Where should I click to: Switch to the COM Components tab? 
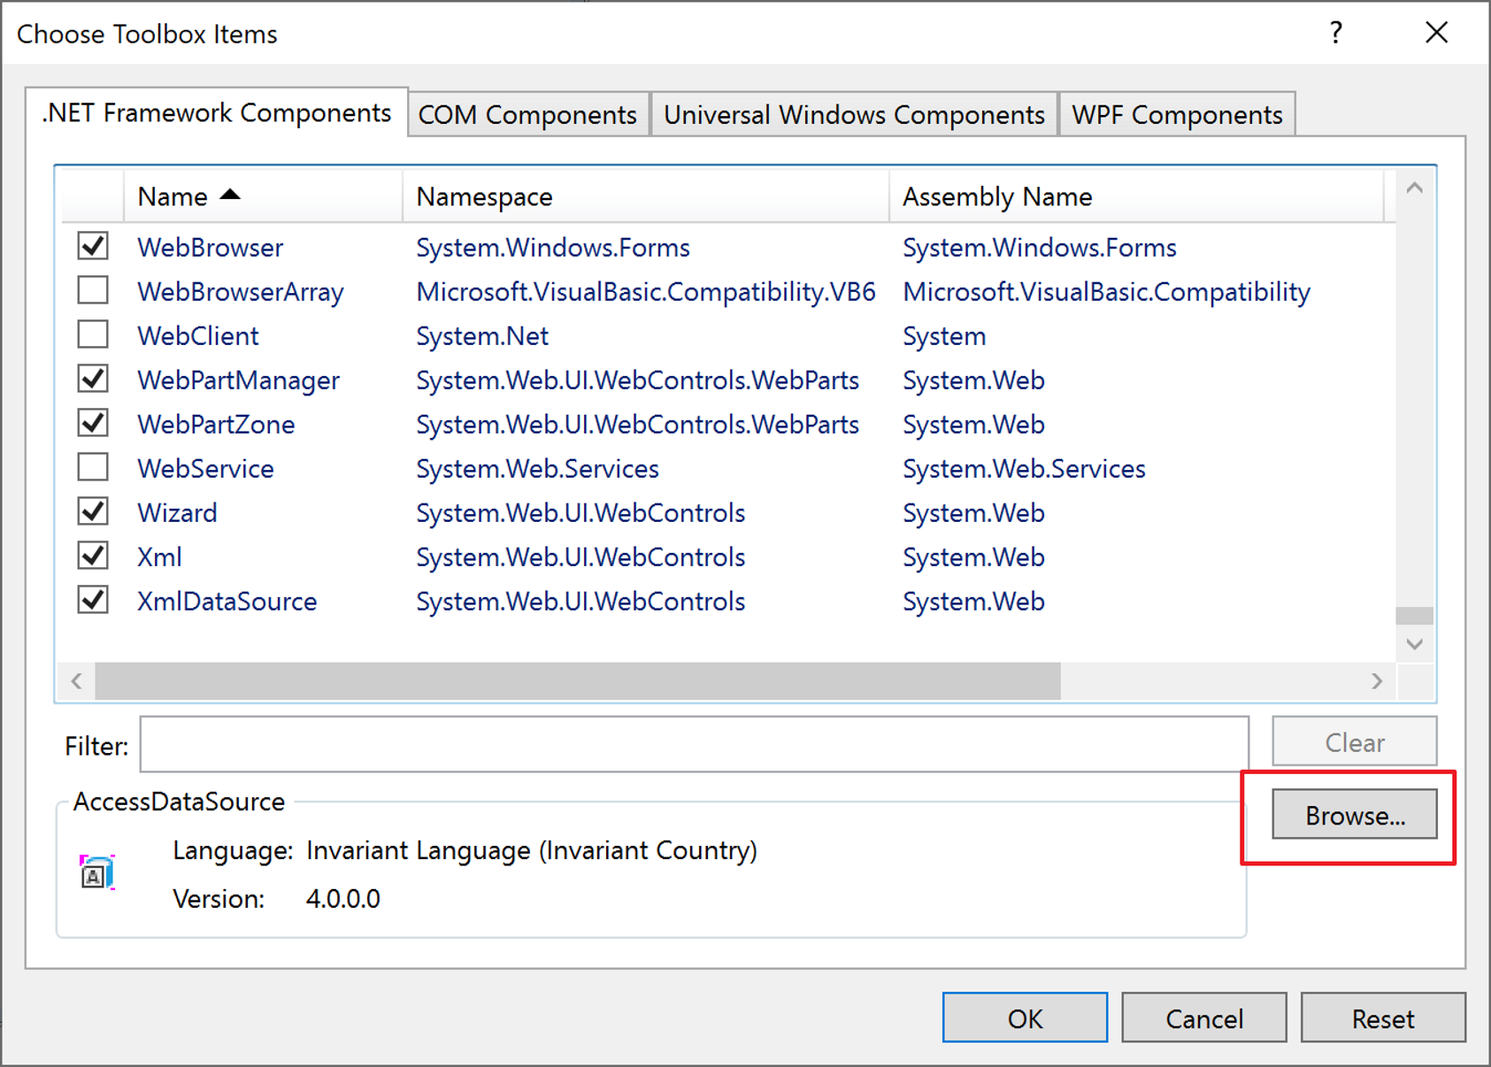527,113
